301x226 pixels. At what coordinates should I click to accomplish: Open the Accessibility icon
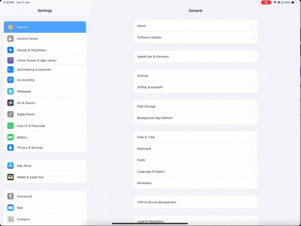click(x=10, y=80)
